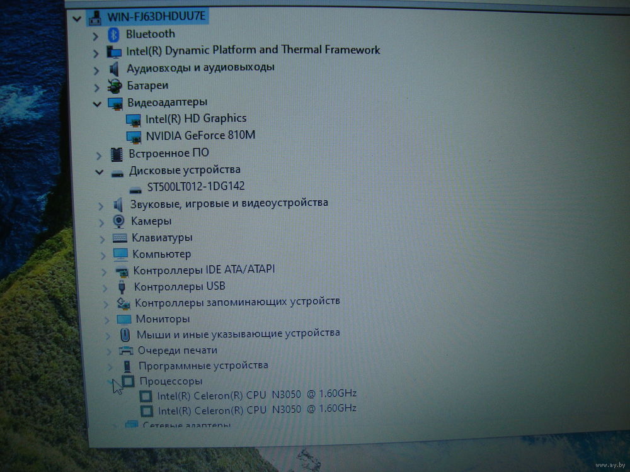Image resolution: width=630 pixels, height=472 pixels.
Task: Click the ST500LT012-1DG142 disk icon
Action: pyautogui.click(x=135, y=190)
